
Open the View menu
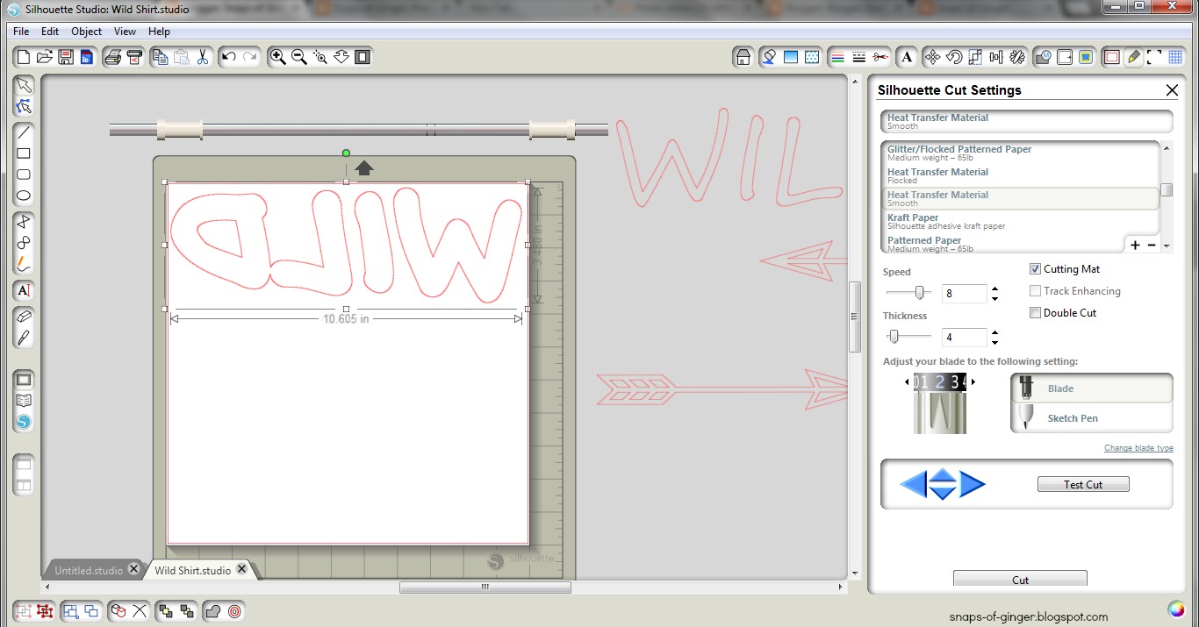coord(126,32)
